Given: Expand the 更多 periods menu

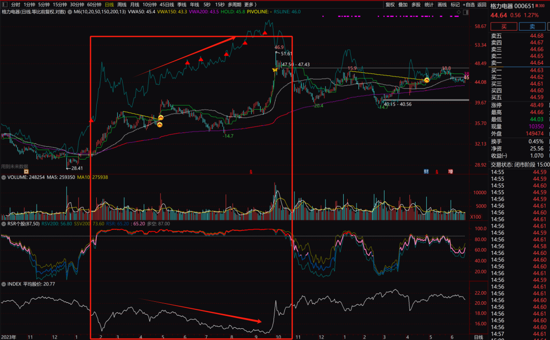Looking at the screenshot, I should (250, 5).
